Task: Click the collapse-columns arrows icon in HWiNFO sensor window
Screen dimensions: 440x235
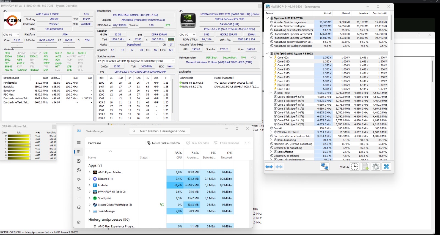Action: [279, 166]
